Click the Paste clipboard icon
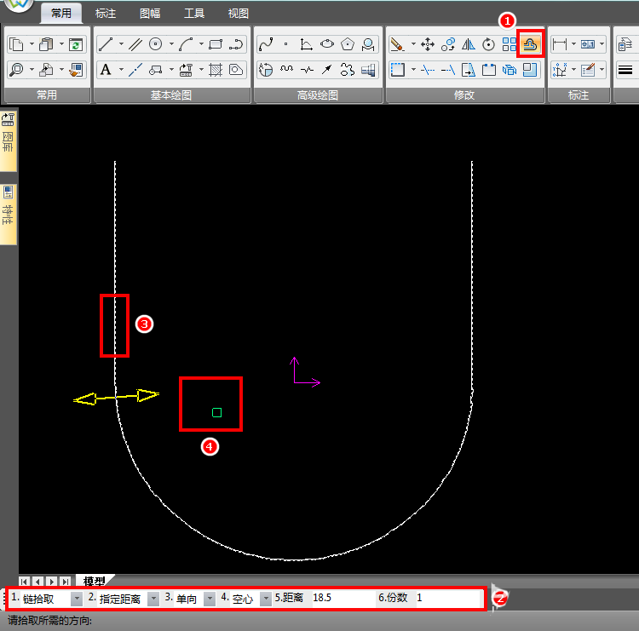This screenshot has height=631, width=639. tap(46, 44)
